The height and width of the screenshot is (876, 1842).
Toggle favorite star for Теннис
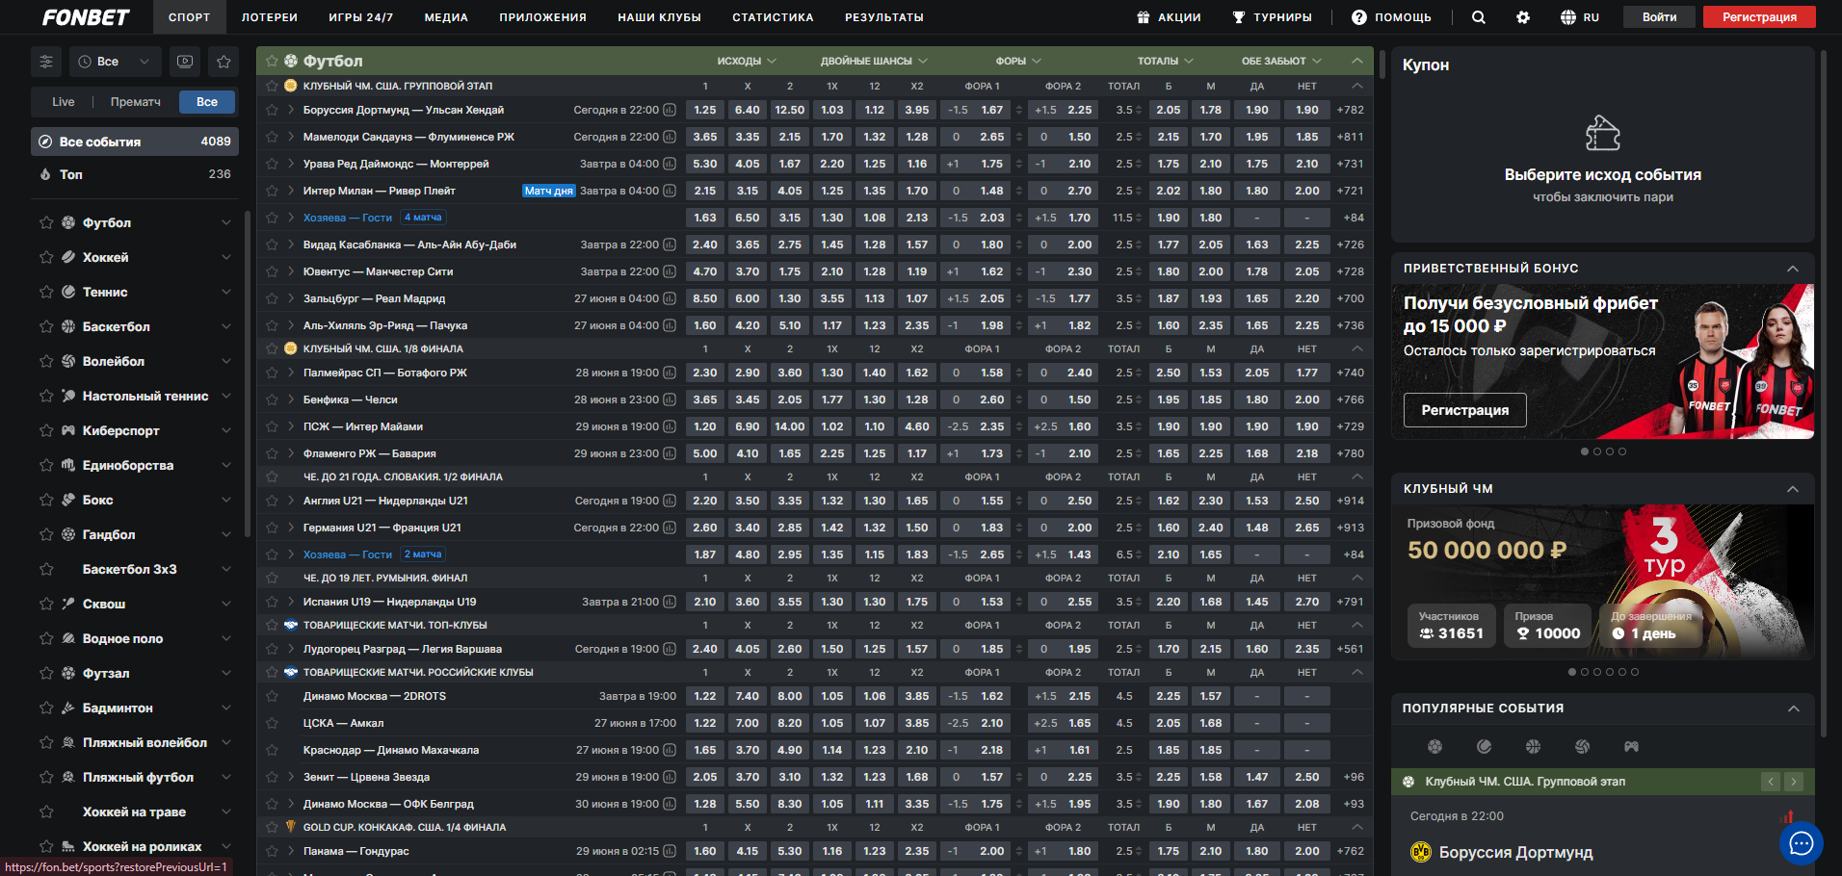tap(46, 292)
